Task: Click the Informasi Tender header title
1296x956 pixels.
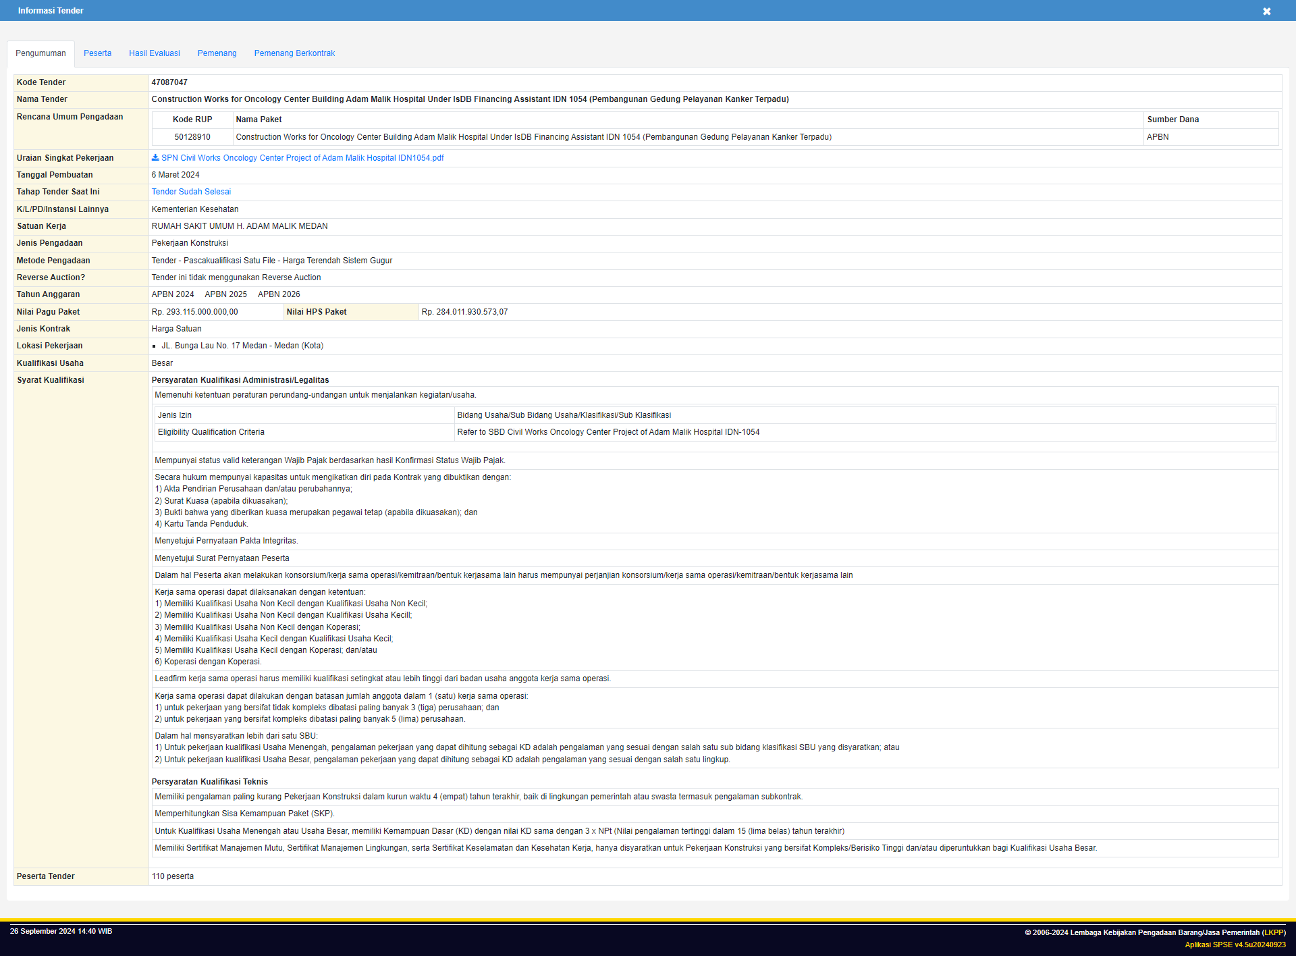Action: pos(51,11)
